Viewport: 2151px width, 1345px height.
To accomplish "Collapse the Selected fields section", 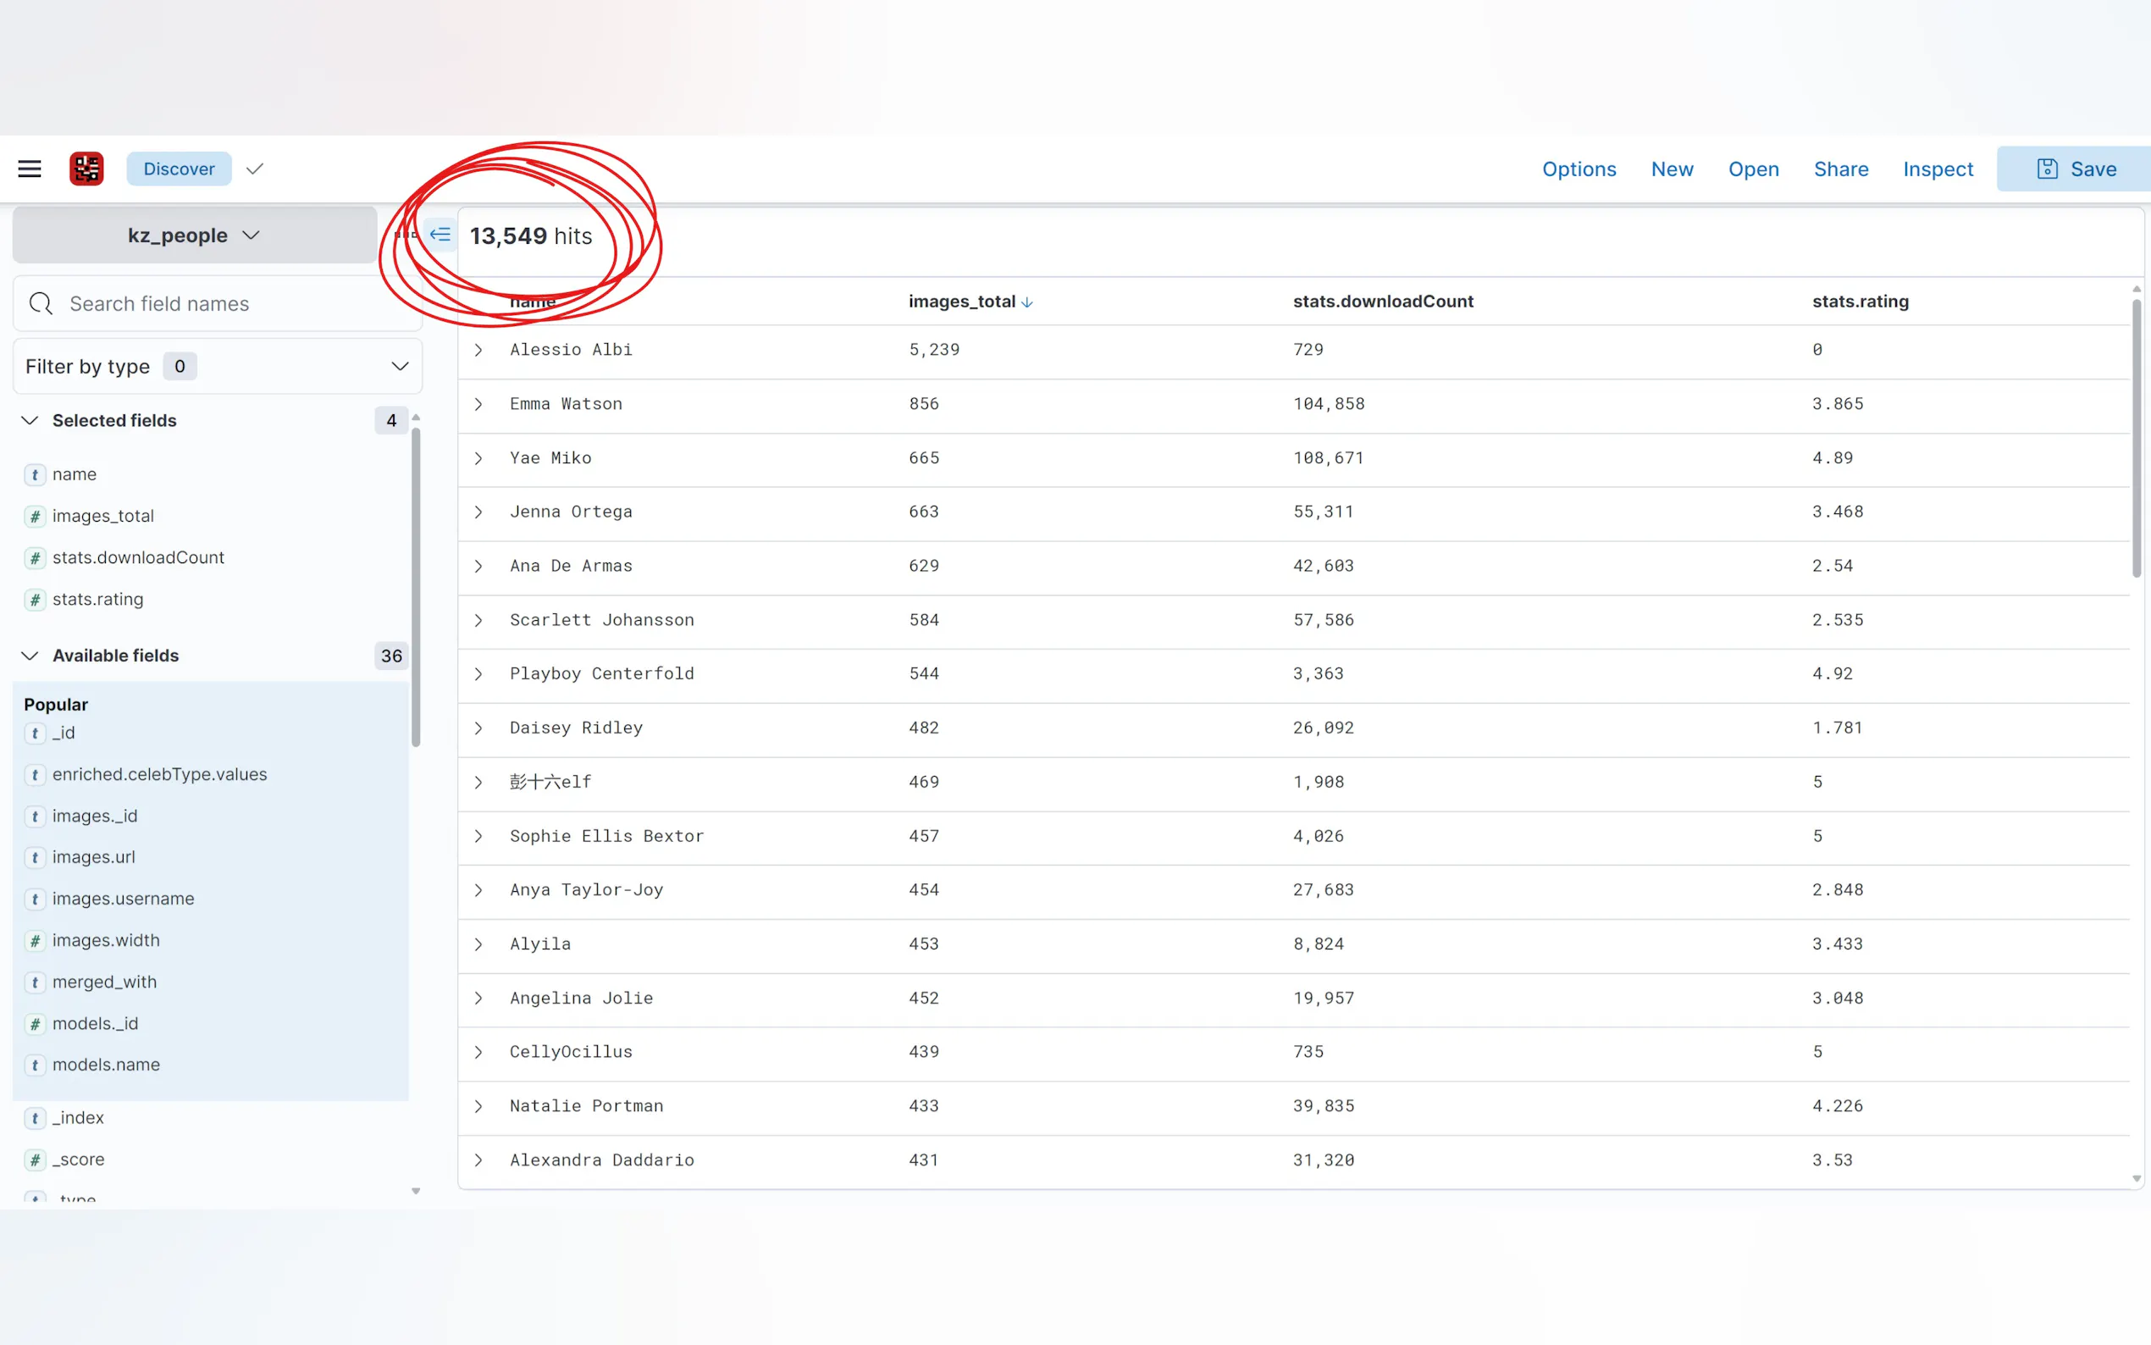I will (30, 421).
